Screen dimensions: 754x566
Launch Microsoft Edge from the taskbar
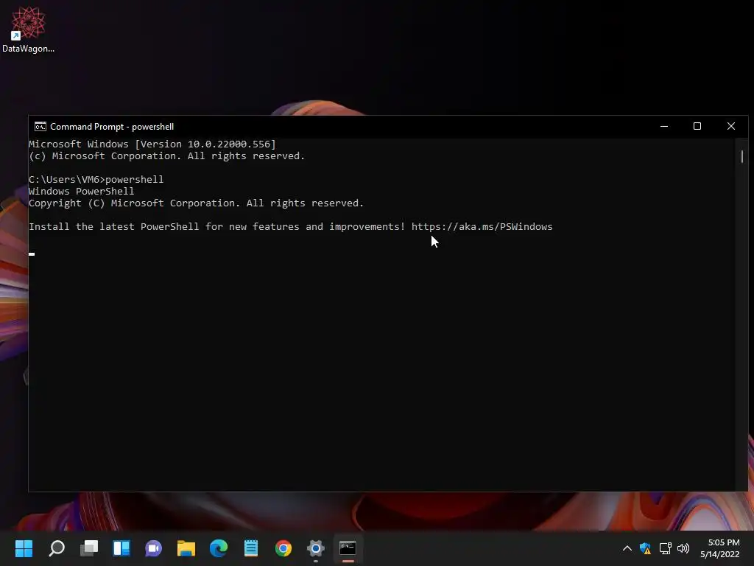pyautogui.click(x=219, y=548)
